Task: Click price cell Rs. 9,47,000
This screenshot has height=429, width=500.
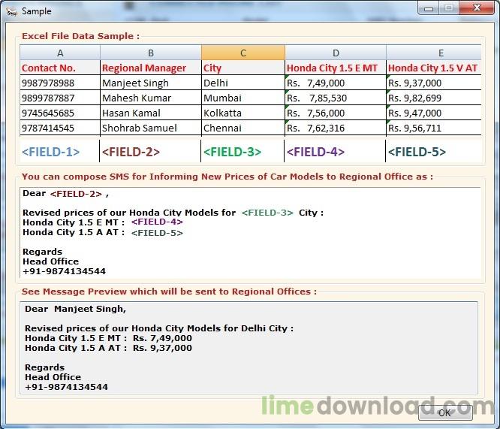Action: coord(434,113)
